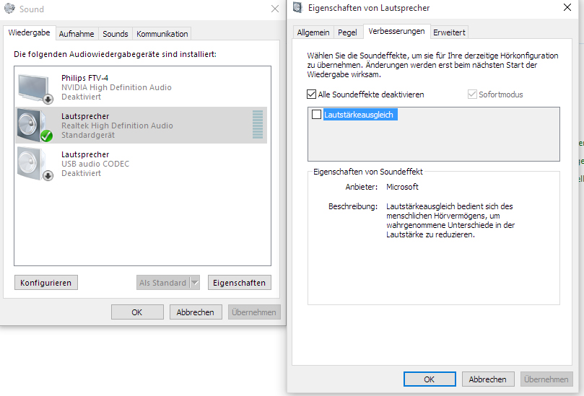Switch to the Pegel tab
This screenshot has height=396, width=584.
[x=347, y=32]
